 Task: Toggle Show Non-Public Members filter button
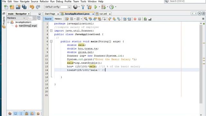(x=27, y=113)
